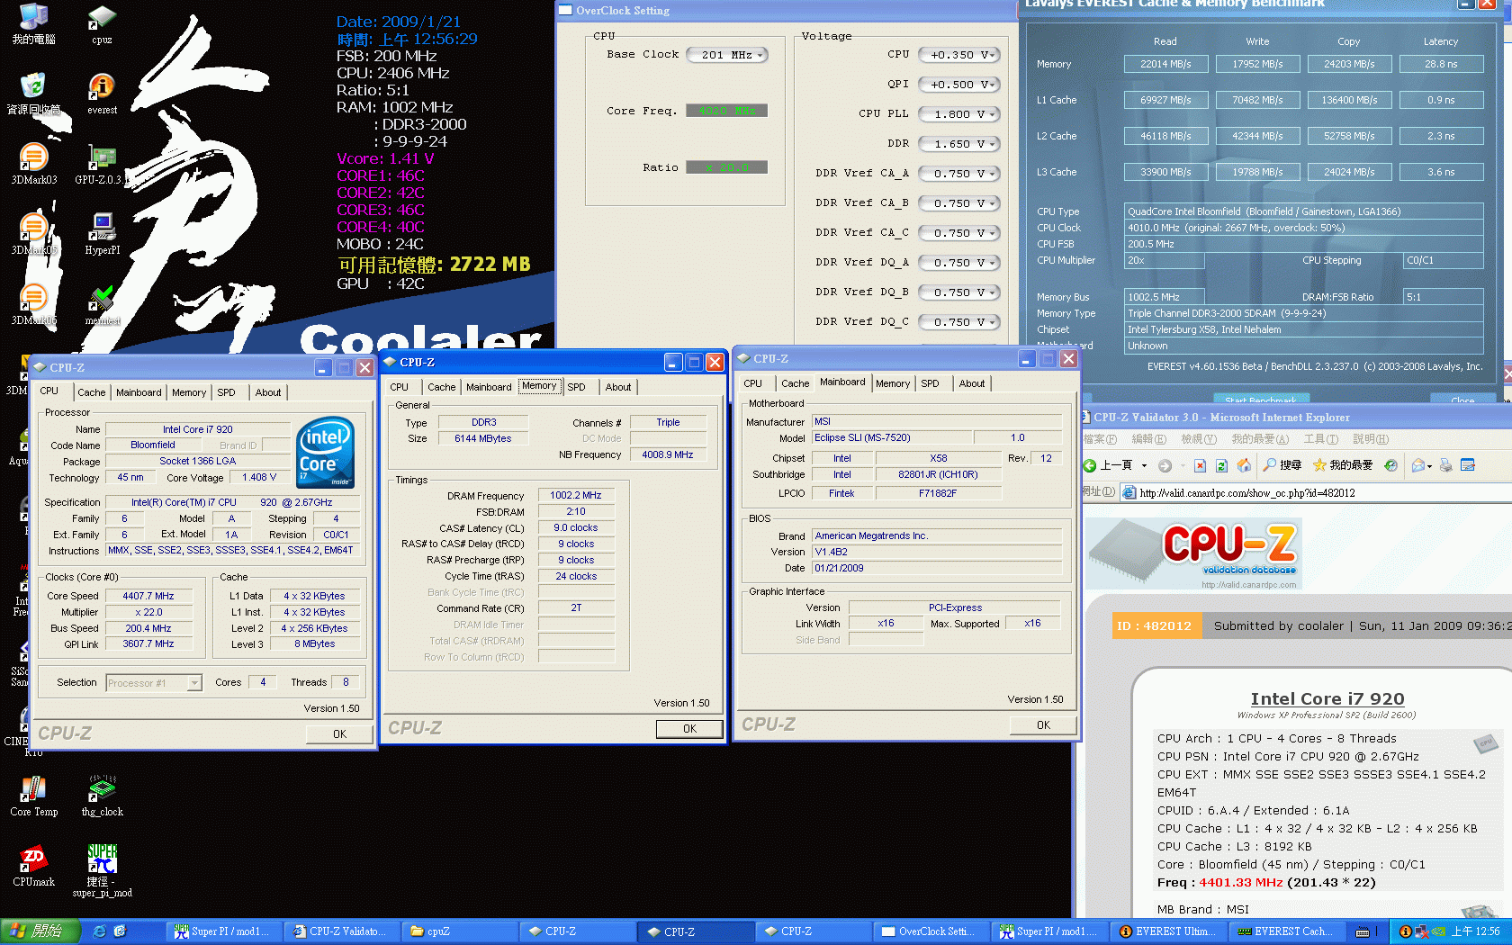
Task: Click the Intel Core i7 920 heading
Action: click(x=1327, y=698)
